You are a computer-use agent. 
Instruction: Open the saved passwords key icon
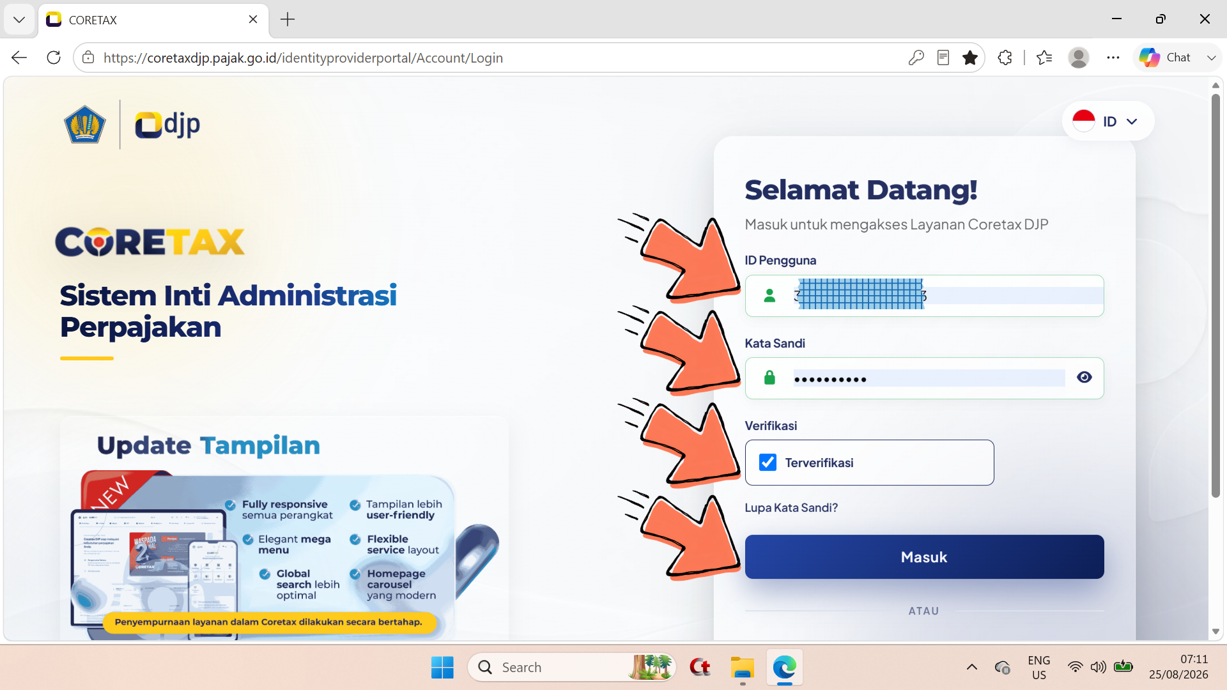coord(916,57)
